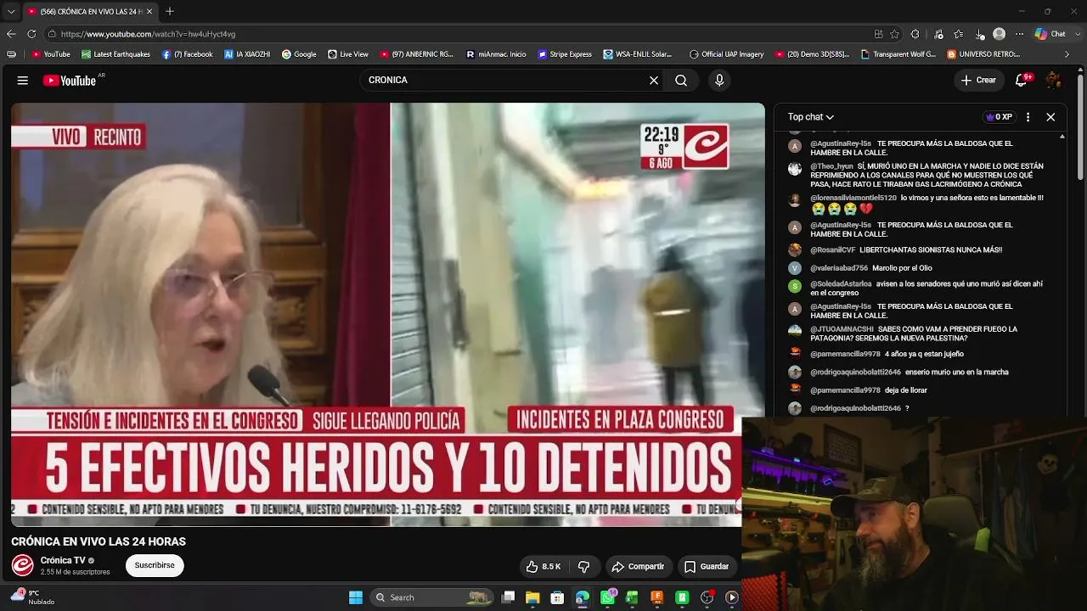
Task: Like the video showing 8.5 K
Action: 543,567
